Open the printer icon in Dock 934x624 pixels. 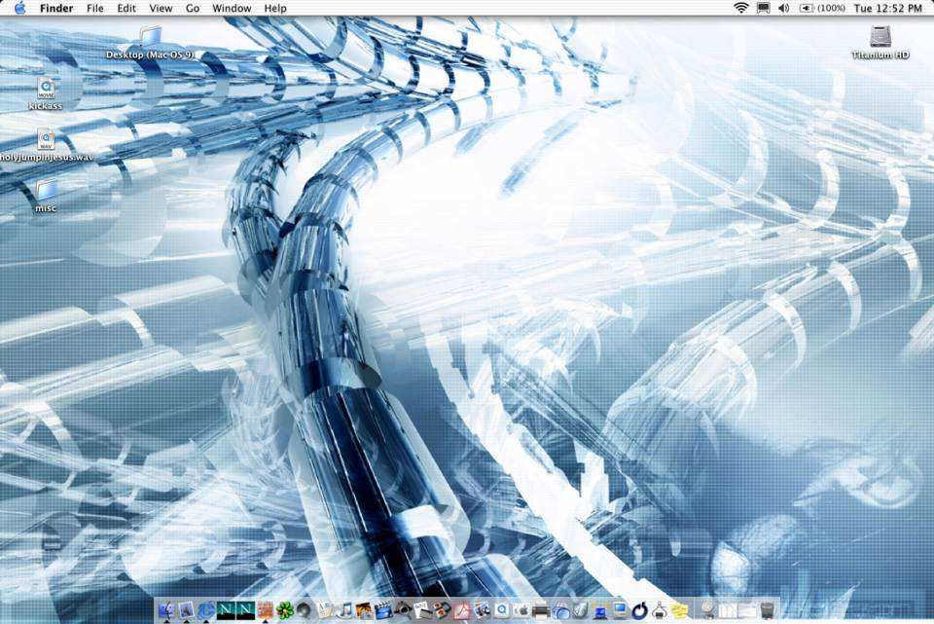(541, 610)
